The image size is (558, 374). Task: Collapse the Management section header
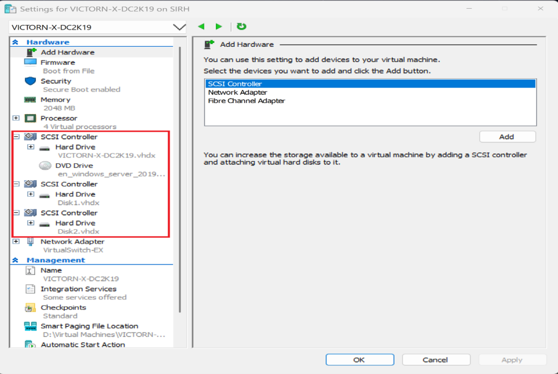tap(15, 260)
